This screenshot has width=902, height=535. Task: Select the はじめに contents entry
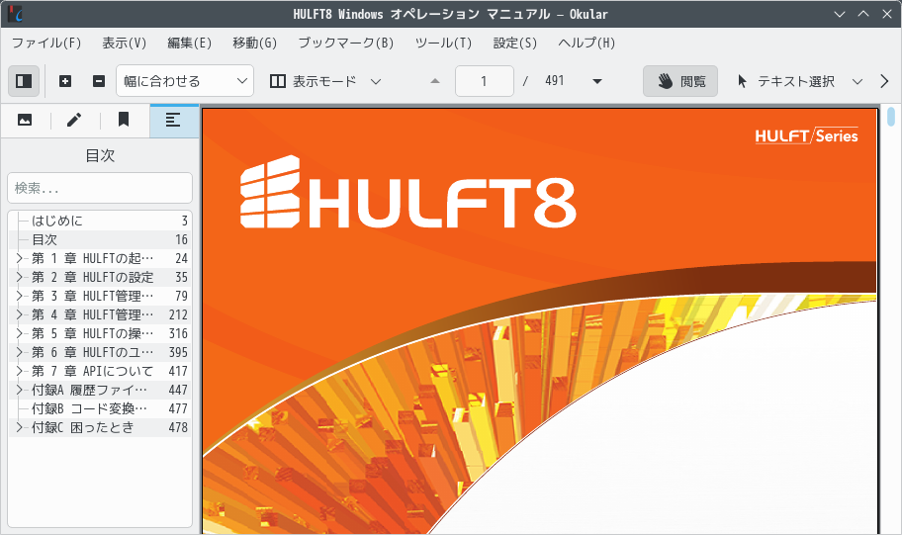click(100, 221)
